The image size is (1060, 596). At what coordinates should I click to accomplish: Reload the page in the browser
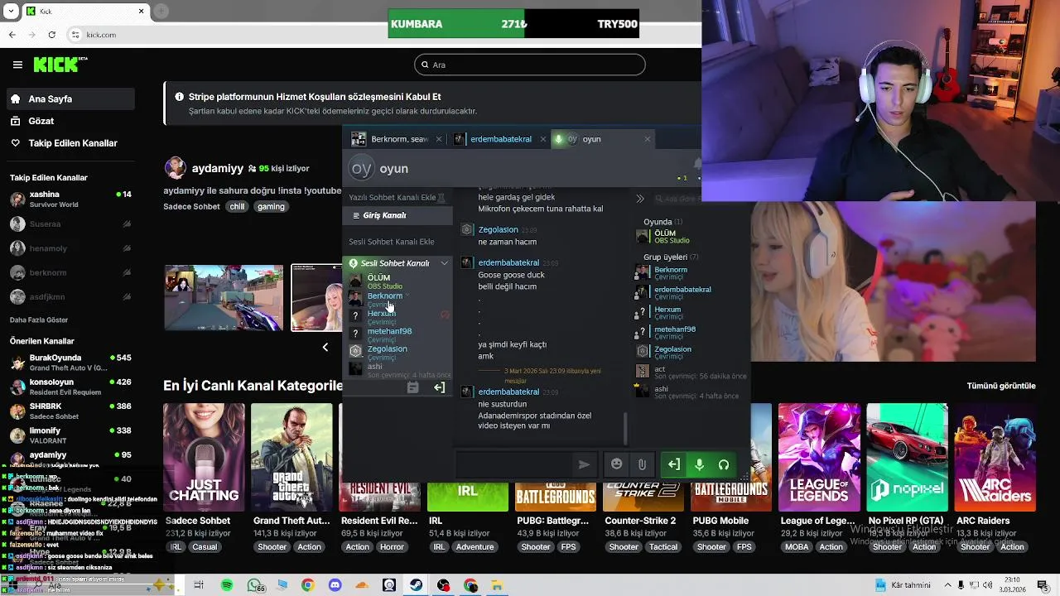point(52,35)
